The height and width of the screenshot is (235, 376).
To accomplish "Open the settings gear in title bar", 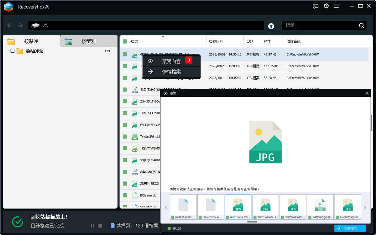I will click(326, 6).
